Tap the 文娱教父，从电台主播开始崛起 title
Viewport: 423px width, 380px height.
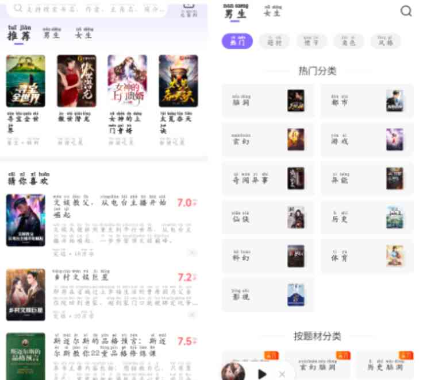109,206
